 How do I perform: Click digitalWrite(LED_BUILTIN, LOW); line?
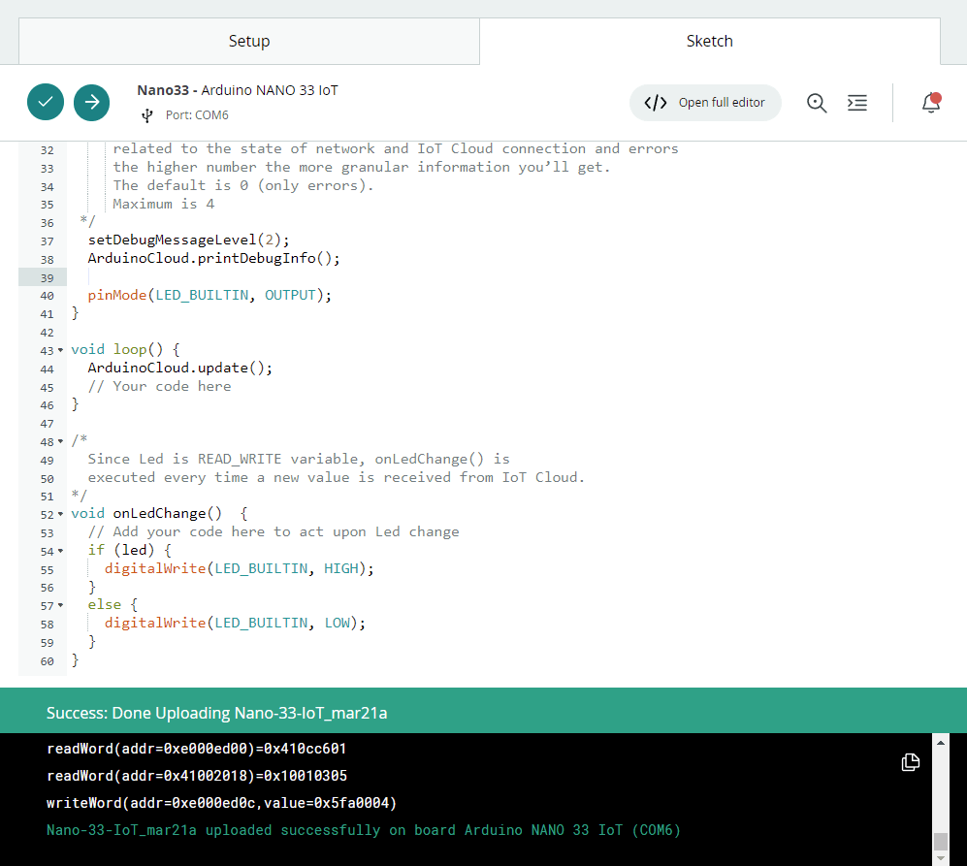[x=235, y=624]
